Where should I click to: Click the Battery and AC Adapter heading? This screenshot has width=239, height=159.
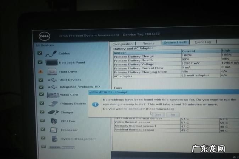click(133, 48)
